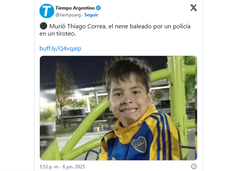
Task: Follow the account via Seguir
Action: click(x=91, y=15)
